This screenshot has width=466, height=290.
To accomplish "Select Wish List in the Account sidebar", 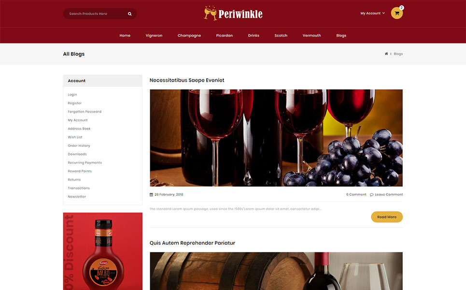I will coord(75,137).
